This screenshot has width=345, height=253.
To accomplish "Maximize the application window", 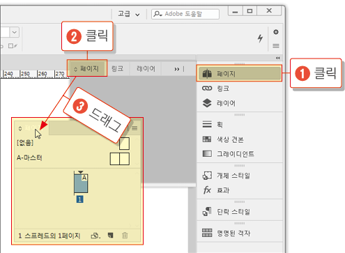I will [250, 10].
